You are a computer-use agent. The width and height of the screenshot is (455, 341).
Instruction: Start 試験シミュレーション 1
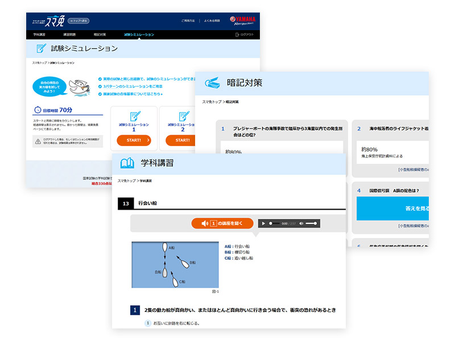tap(134, 140)
